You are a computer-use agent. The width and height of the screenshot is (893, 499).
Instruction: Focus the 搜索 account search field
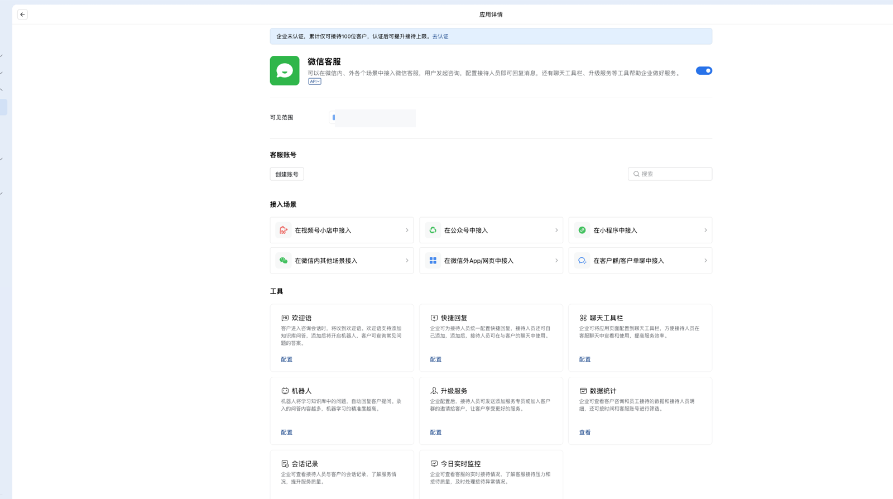tap(670, 174)
